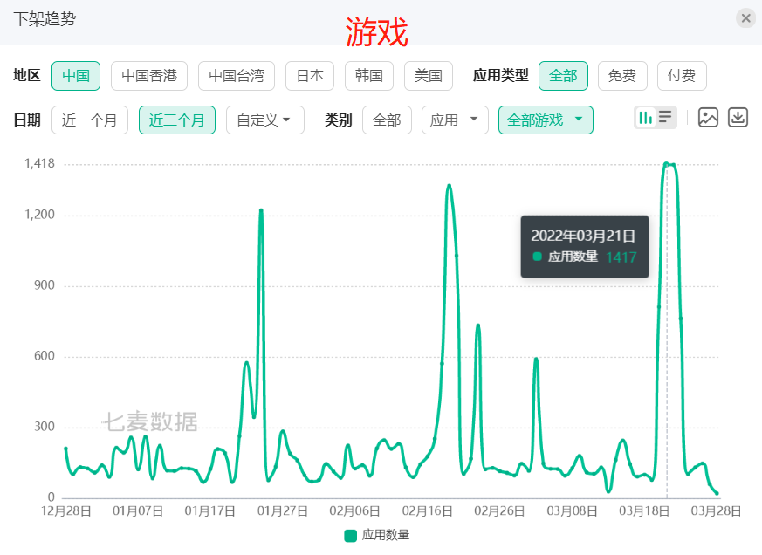This screenshot has height=555, width=762.
Task: Open the 全部游戏 dropdown
Action: (x=546, y=120)
